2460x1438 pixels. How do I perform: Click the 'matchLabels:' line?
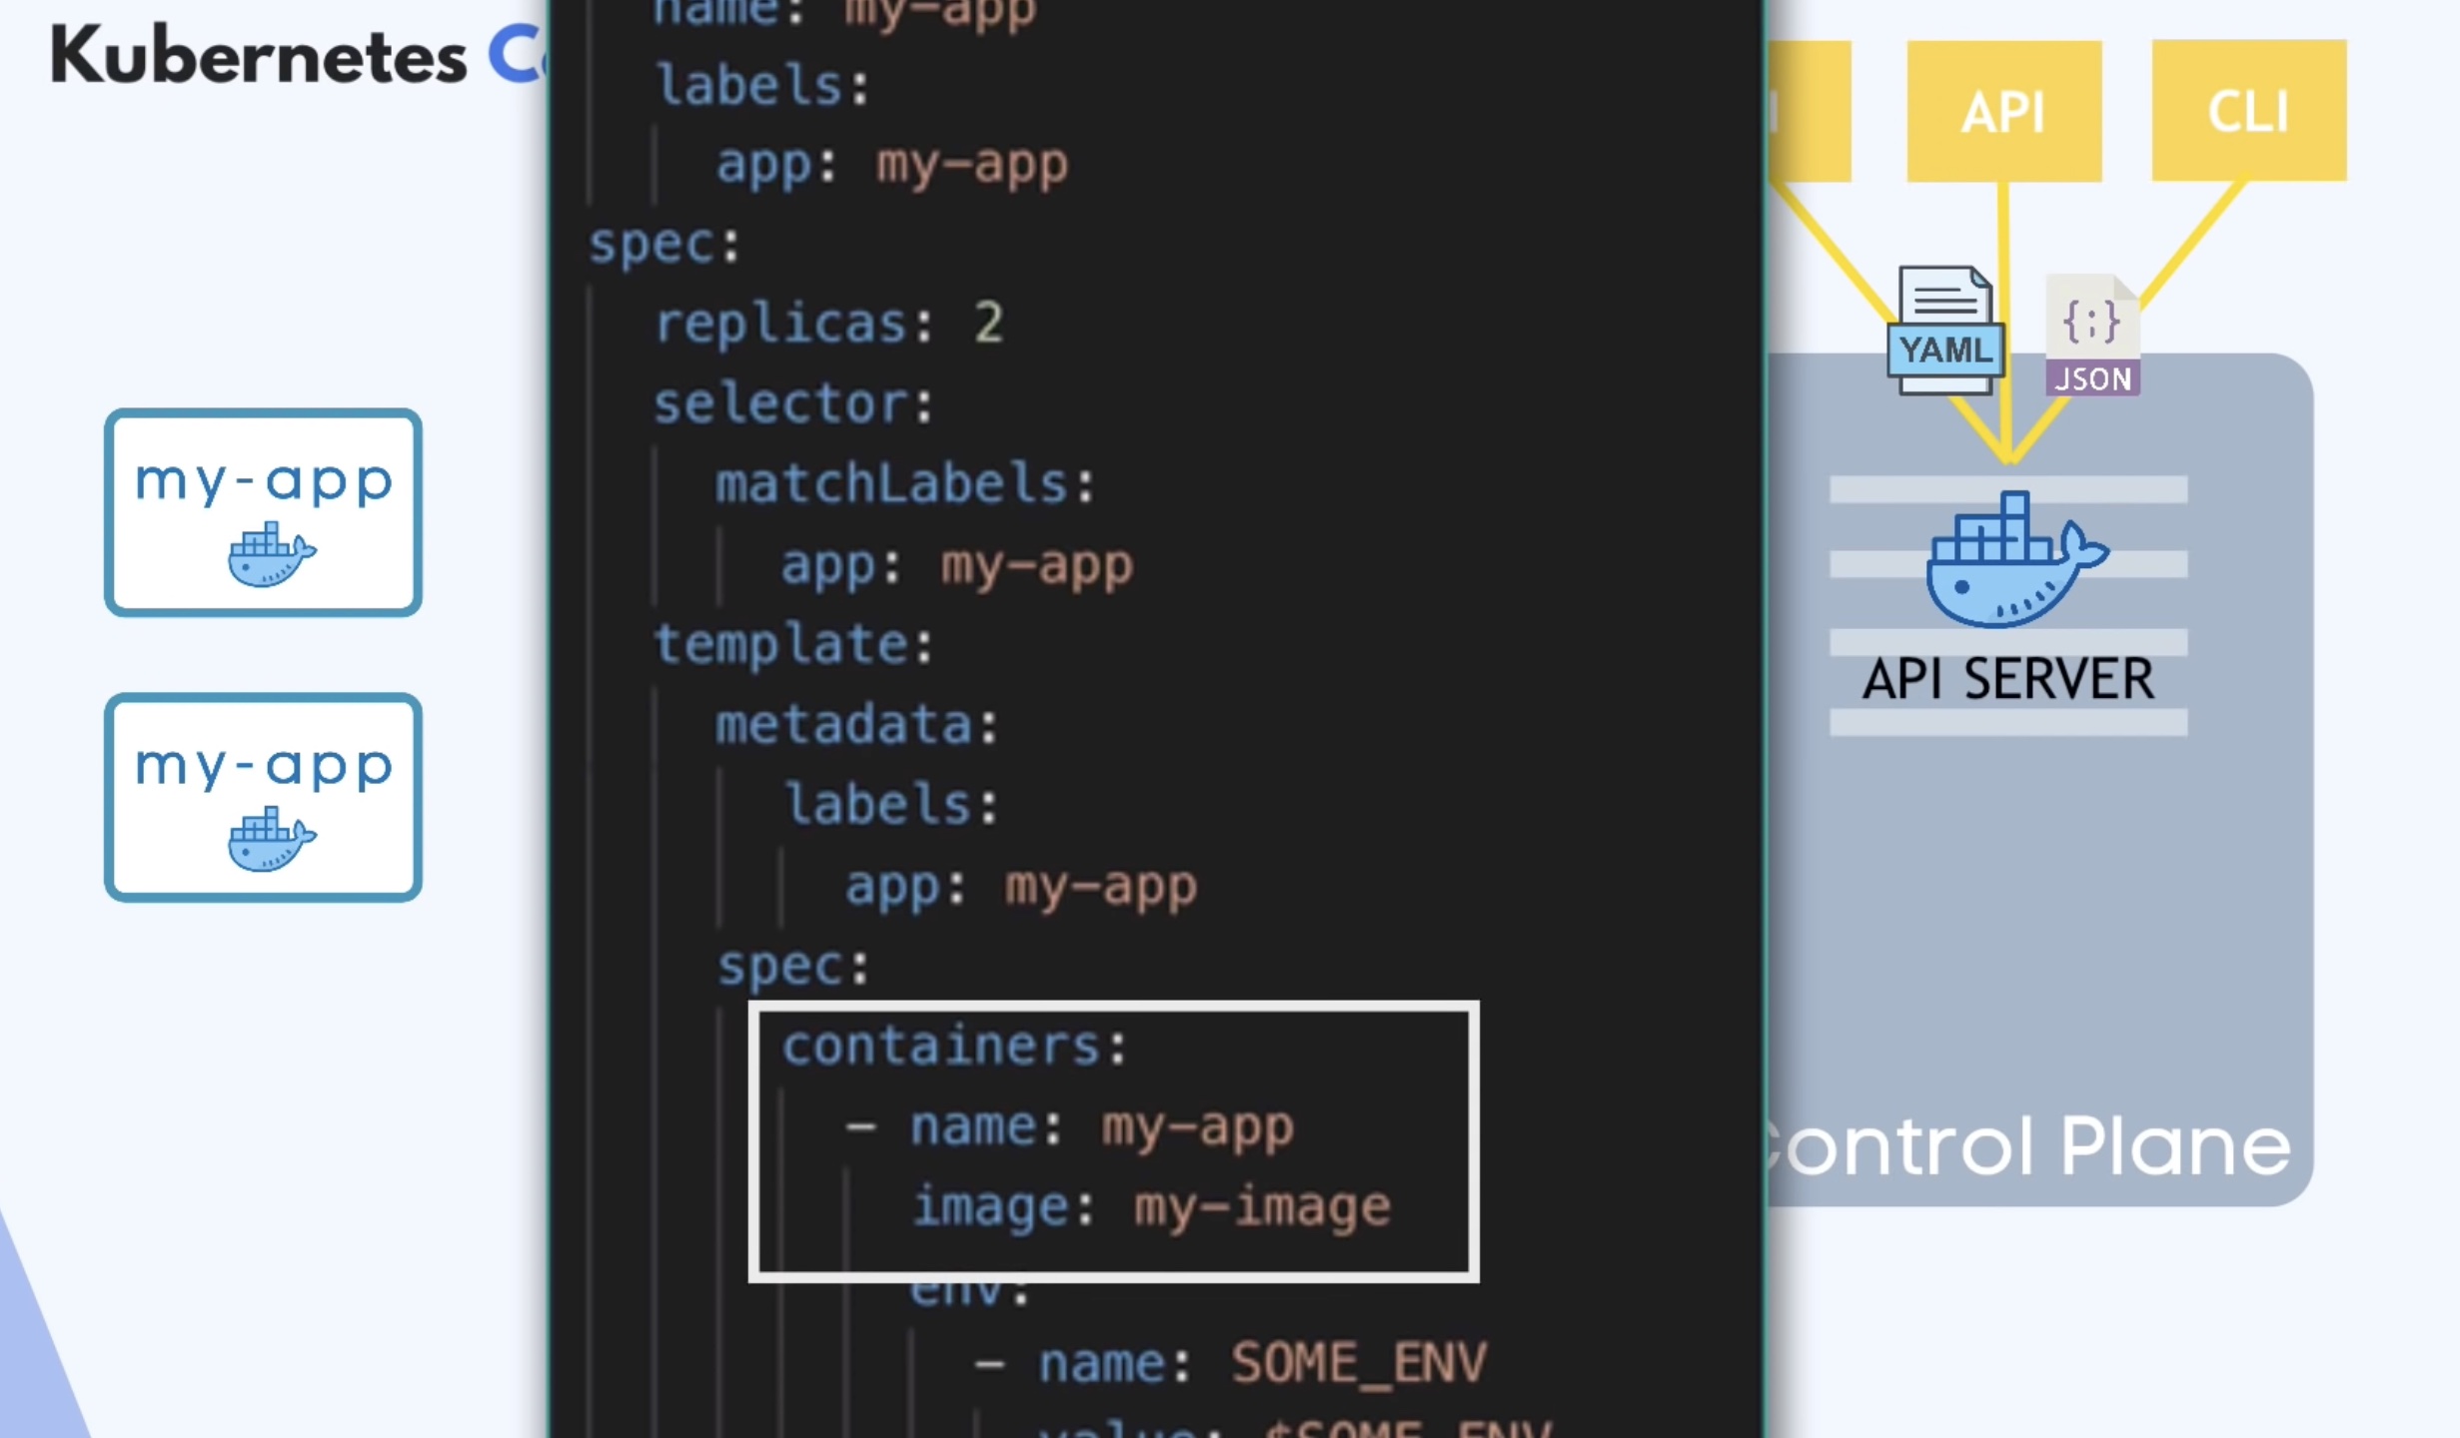click(905, 483)
